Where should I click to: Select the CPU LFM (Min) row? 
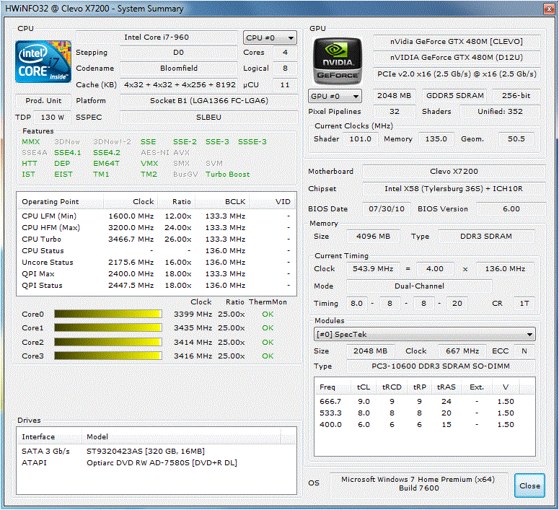point(156,216)
